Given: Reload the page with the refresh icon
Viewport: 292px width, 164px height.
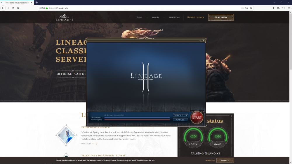Looking at the screenshot, I should pyautogui.click(x=13, y=8).
